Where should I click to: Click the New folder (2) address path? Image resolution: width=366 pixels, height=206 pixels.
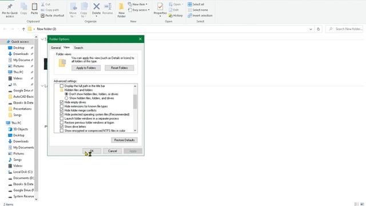[46, 29]
